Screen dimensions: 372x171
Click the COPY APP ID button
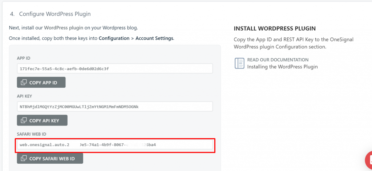(x=41, y=83)
